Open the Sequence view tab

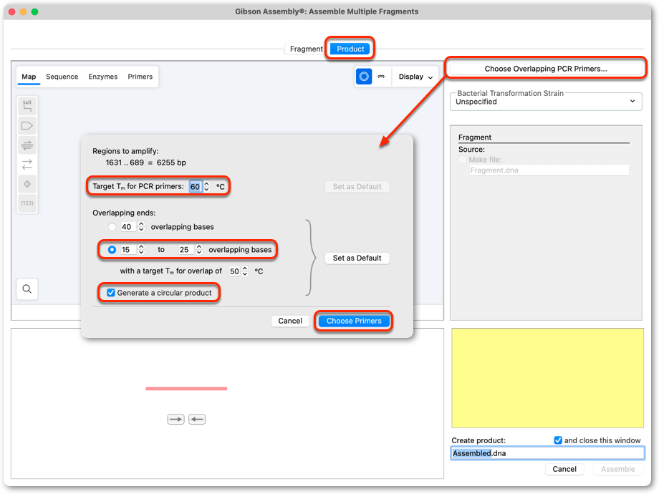62,77
